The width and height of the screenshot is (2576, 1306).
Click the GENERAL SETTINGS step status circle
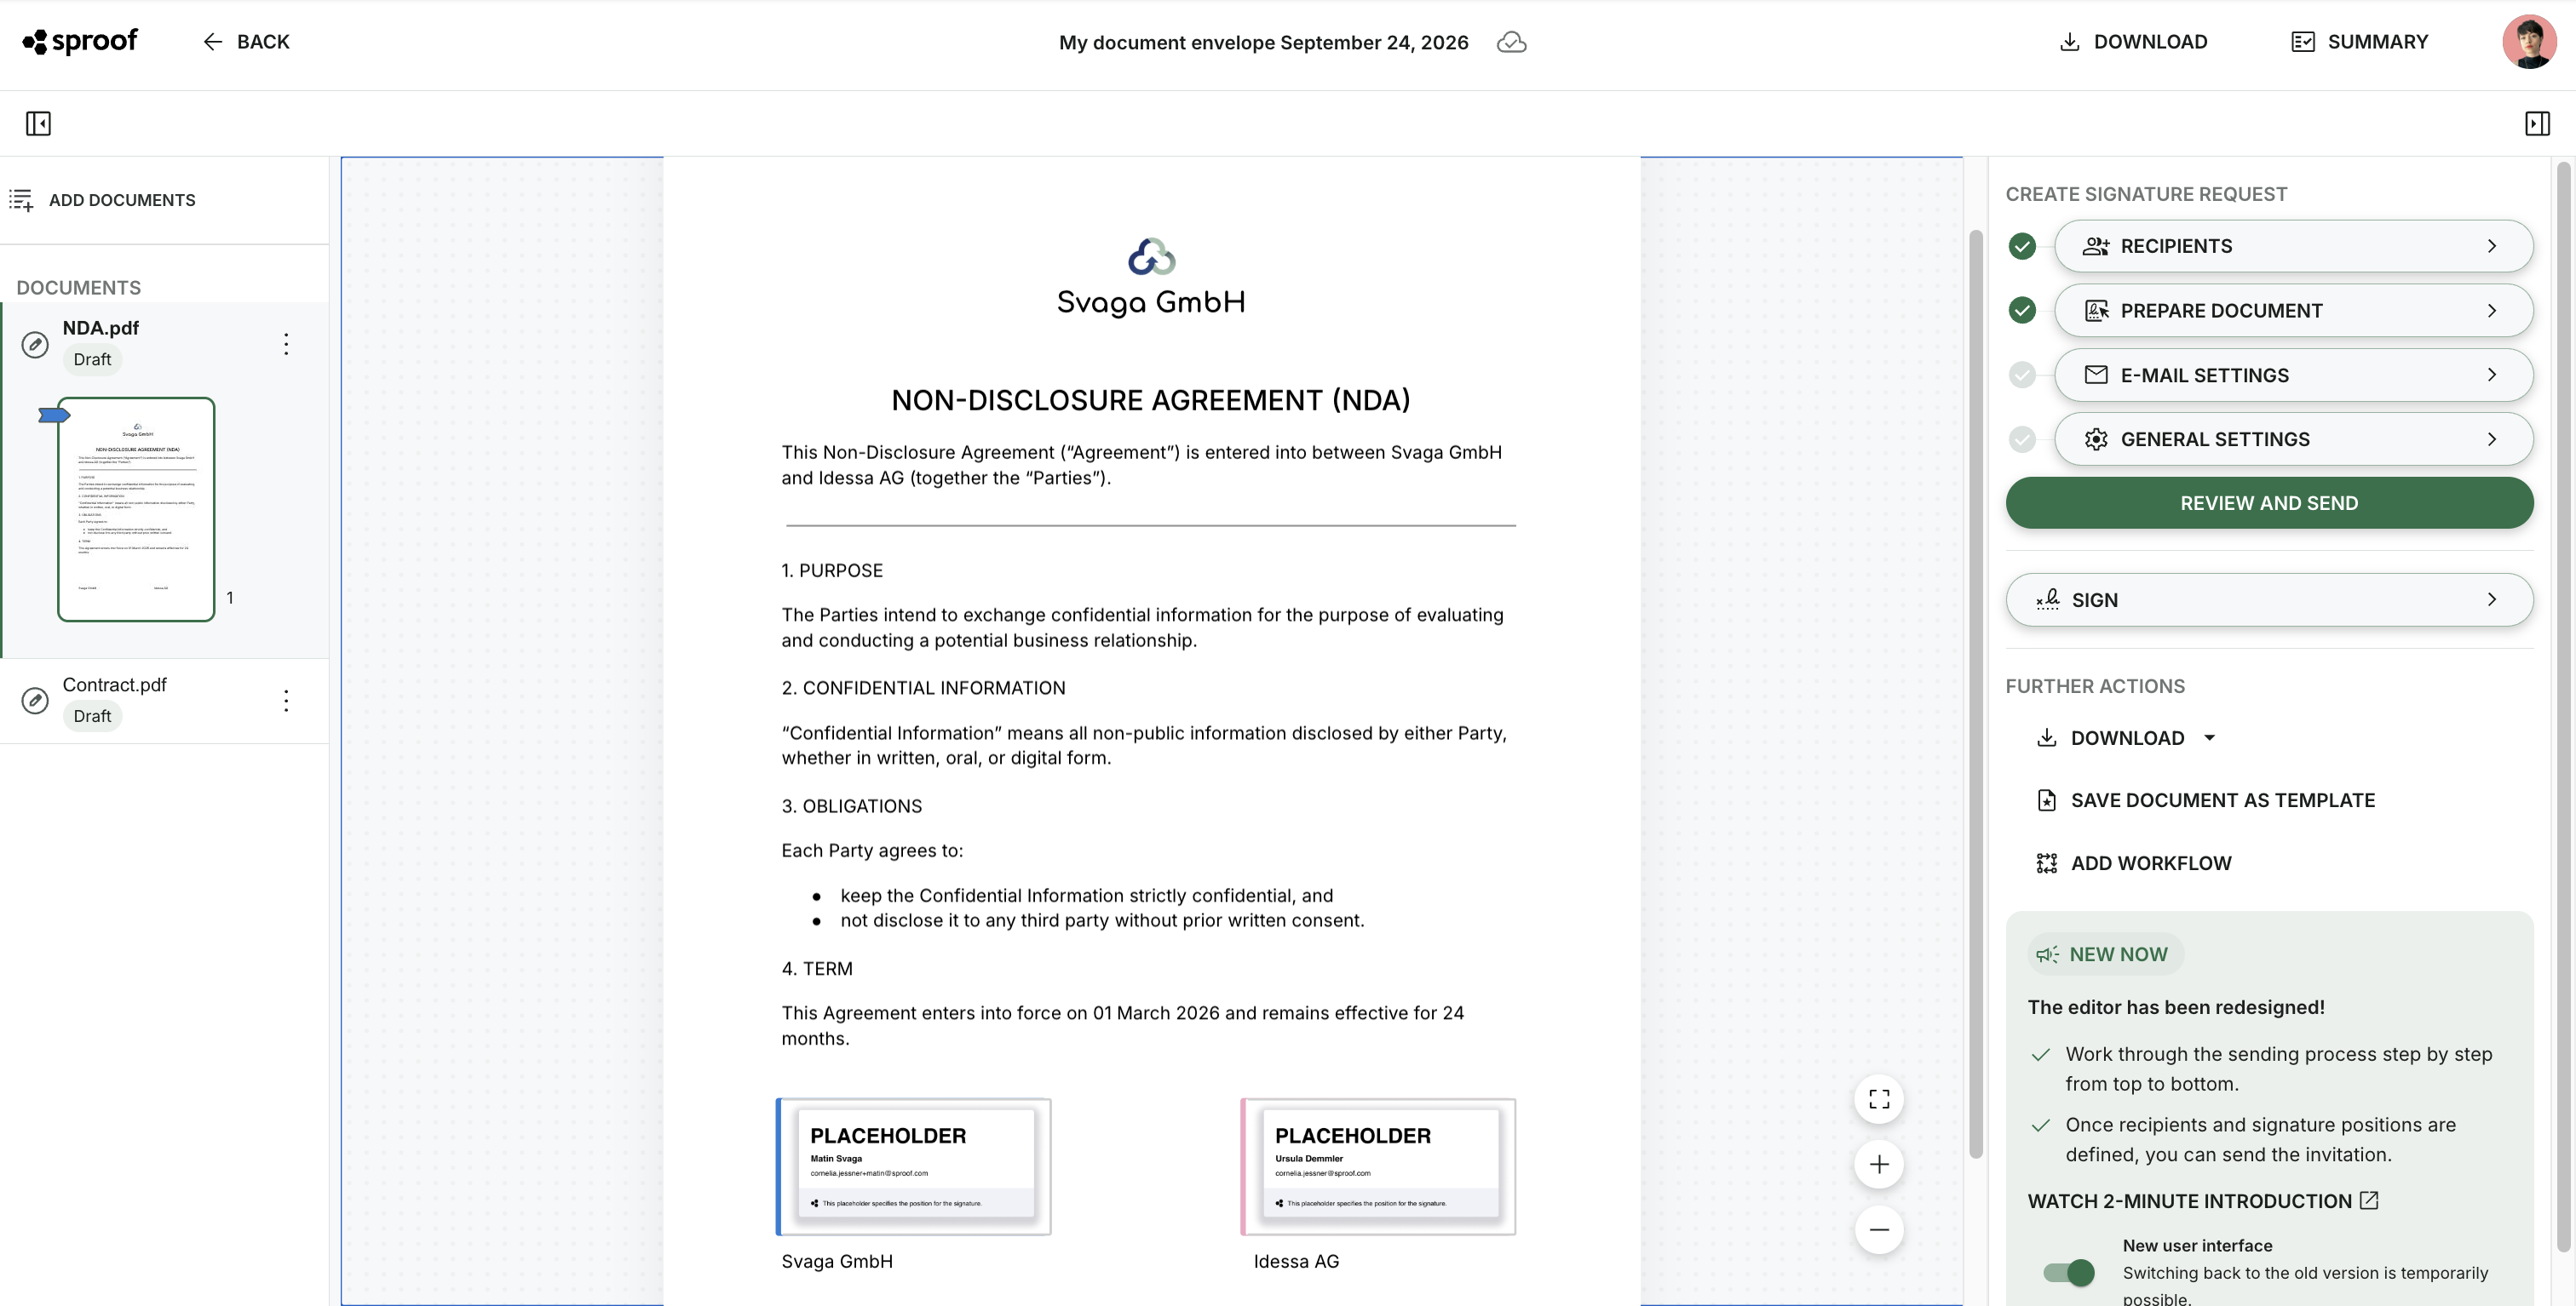coord(2022,439)
